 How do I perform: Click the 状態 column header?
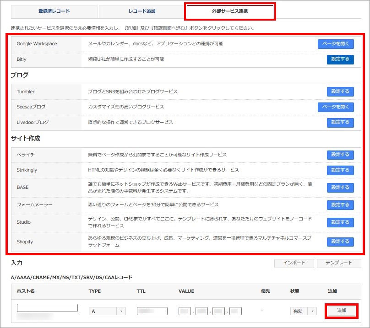coord(295,291)
